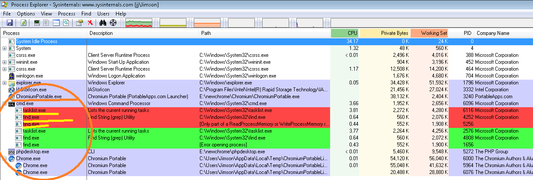Open the Users menu
This screenshot has height=180, width=533.
[x=103, y=14]
